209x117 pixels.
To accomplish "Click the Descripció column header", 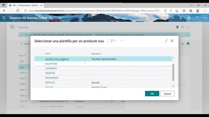I will [x=96, y=54].
